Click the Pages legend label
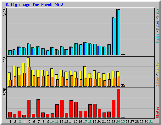This screenshot has height=125, width=161. [157, 38]
